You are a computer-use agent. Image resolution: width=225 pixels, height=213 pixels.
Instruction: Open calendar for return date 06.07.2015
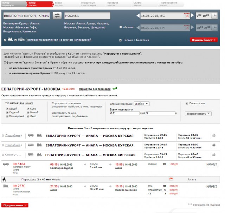coord(187,28)
